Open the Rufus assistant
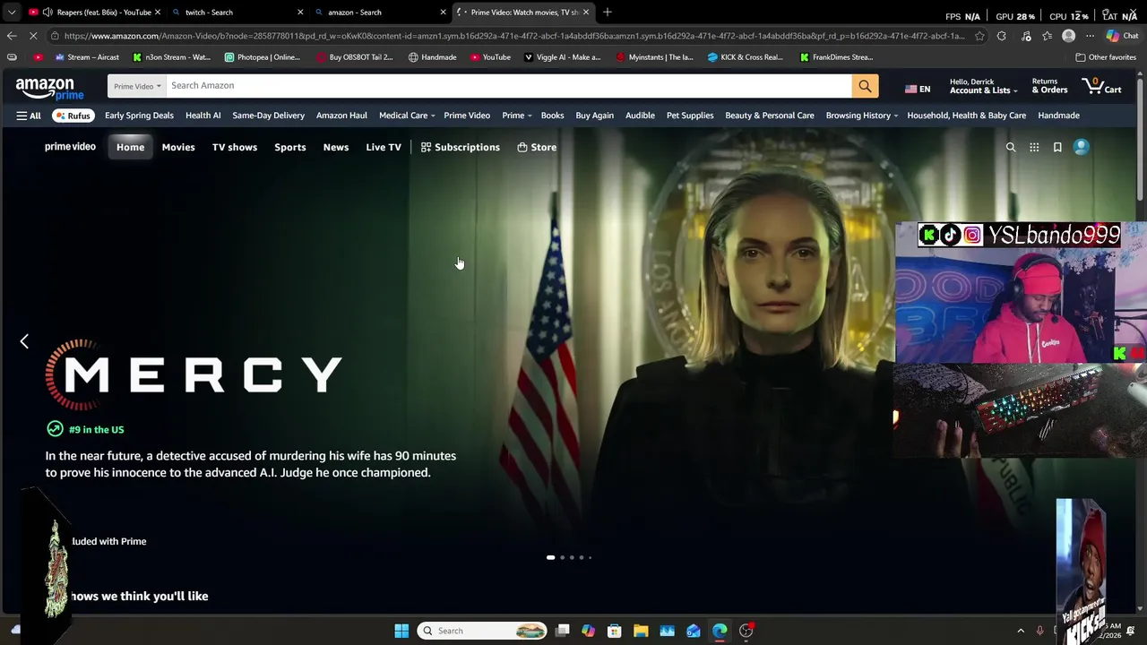Image resolution: width=1147 pixels, height=645 pixels. tap(73, 116)
